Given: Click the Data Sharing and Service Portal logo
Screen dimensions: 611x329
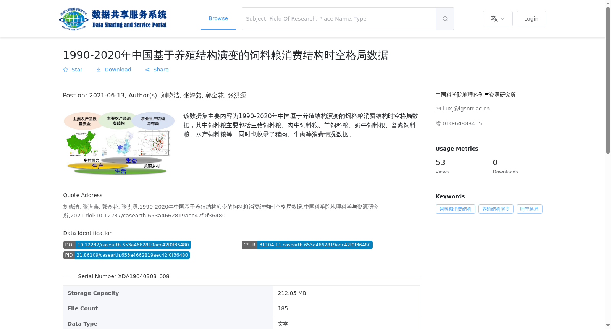Looking at the screenshot, I should coord(113,19).
